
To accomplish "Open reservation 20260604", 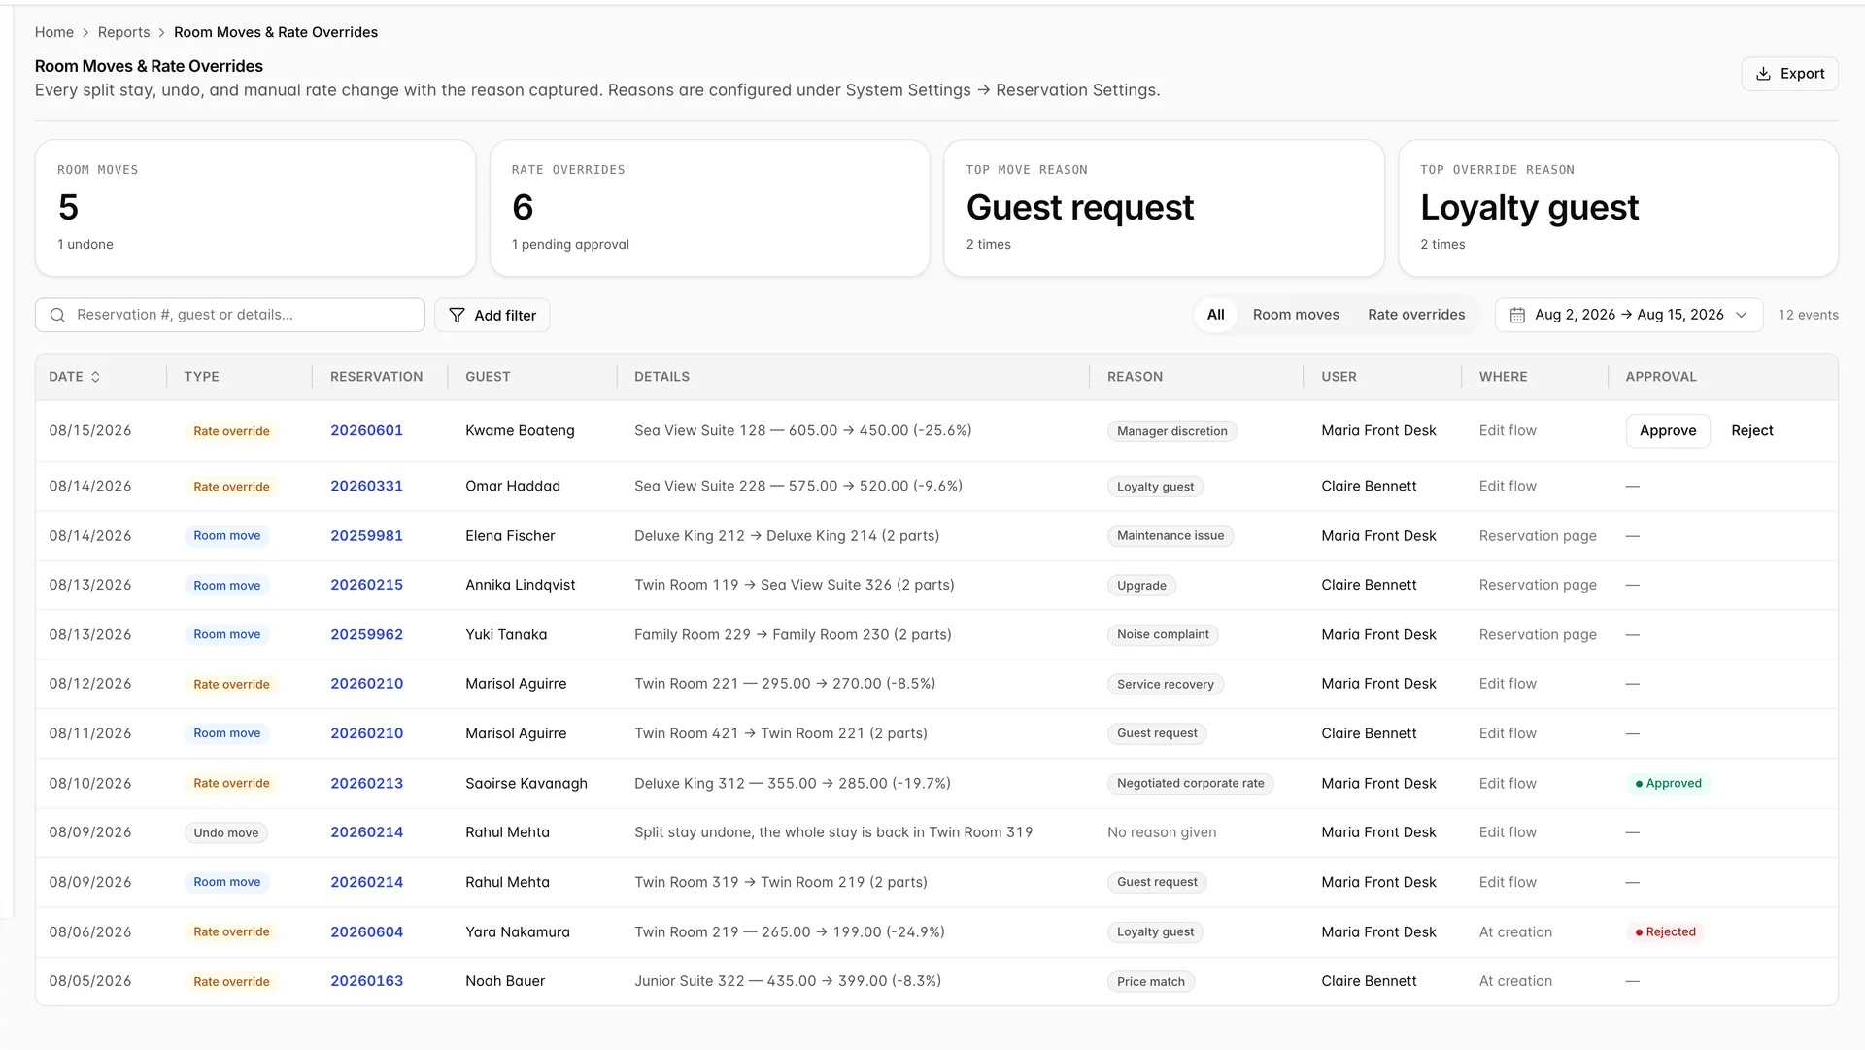I will click(x=366, y=931).
